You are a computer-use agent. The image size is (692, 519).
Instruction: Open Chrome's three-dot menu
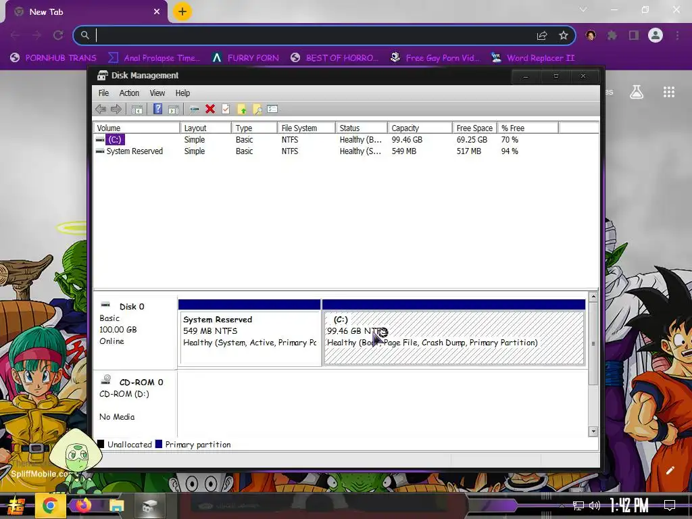click(677, 35)
